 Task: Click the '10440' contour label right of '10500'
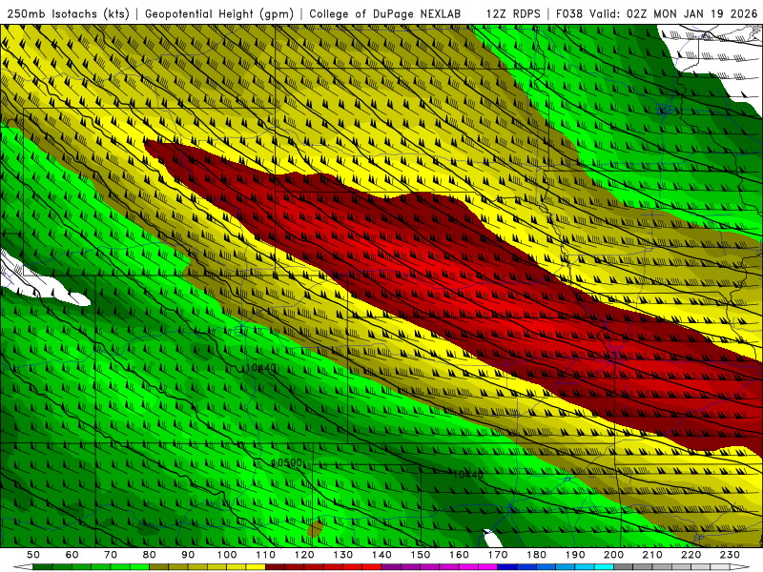467,474
